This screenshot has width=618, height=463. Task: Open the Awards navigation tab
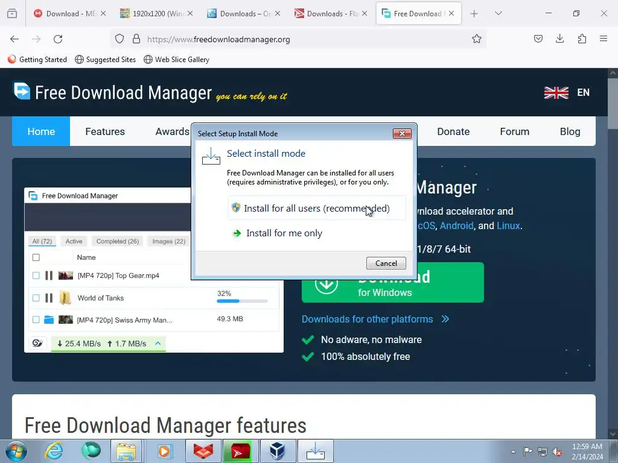click(172, 131)
